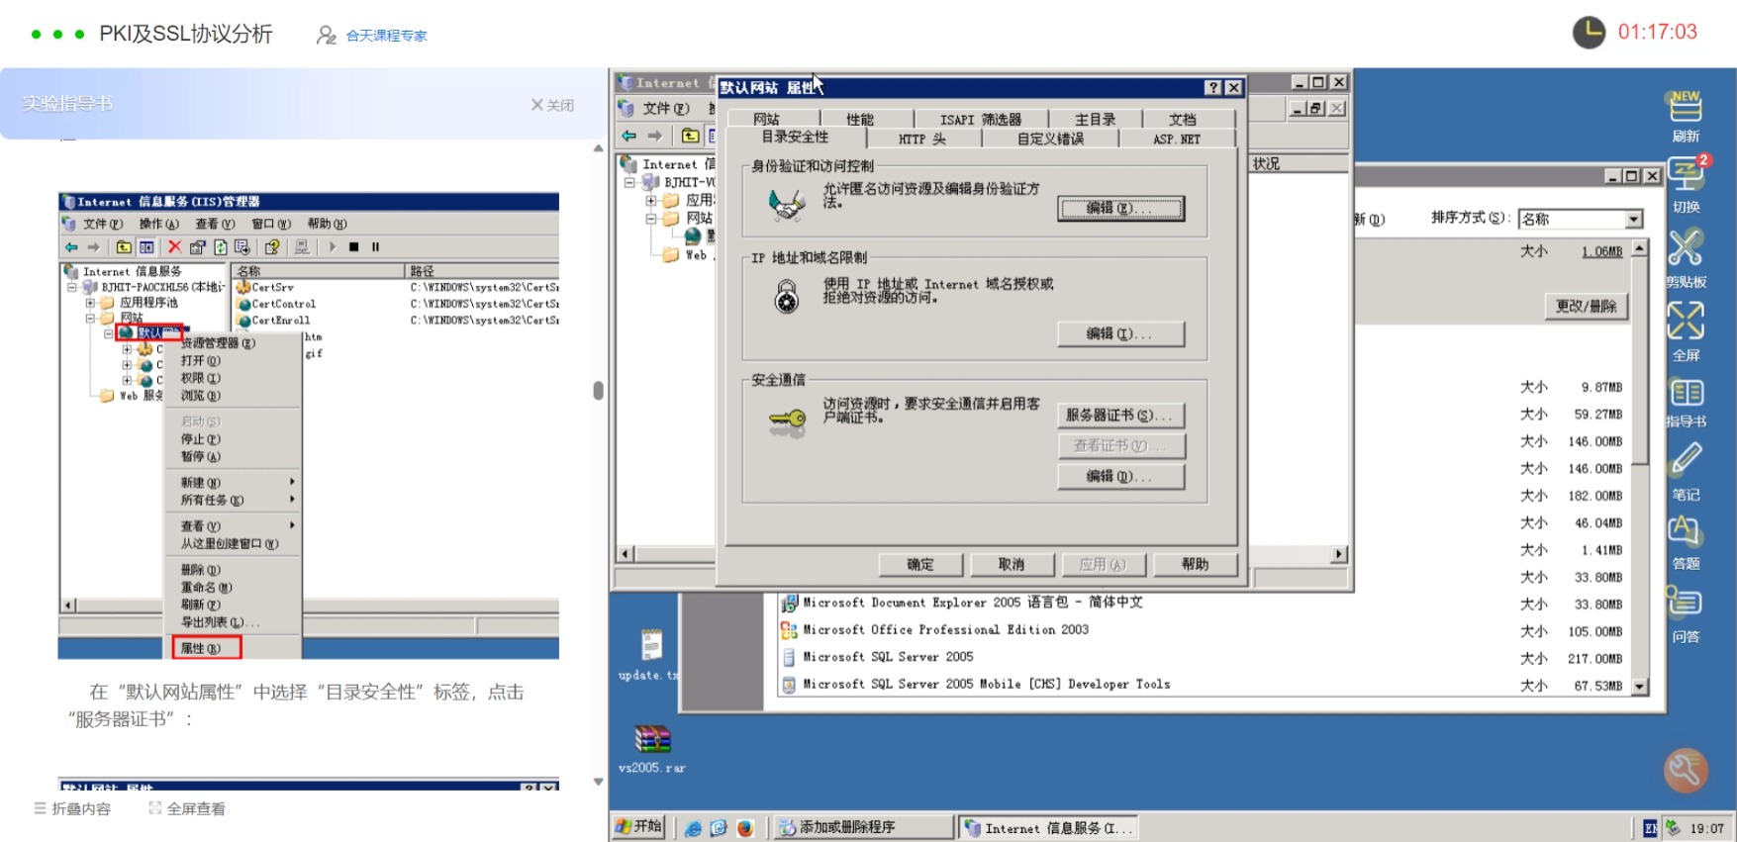
Task: Open the 文件(F) menu in IIS manager
Action: coord(666,108)
